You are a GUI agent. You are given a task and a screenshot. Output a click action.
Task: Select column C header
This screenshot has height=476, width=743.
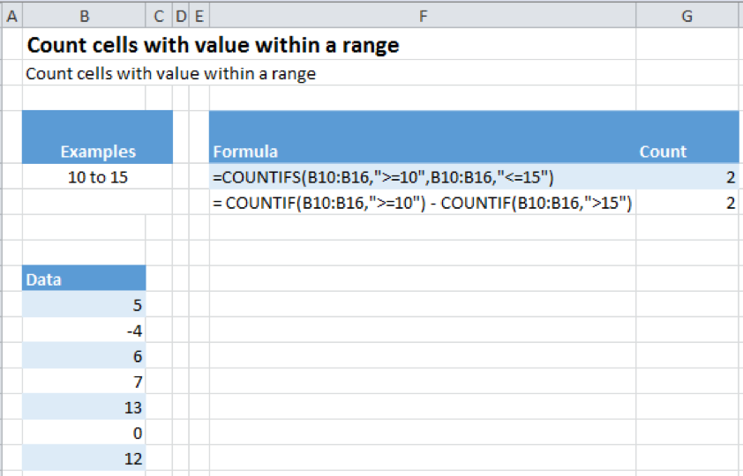tap(159, 16)
